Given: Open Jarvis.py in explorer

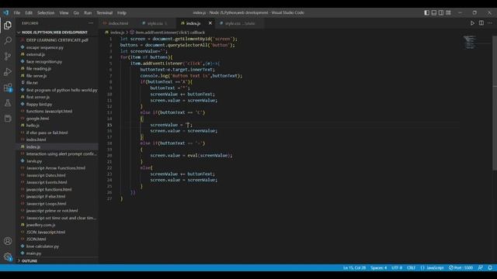Looking at the screenshot, I should (x=34, y=161).
